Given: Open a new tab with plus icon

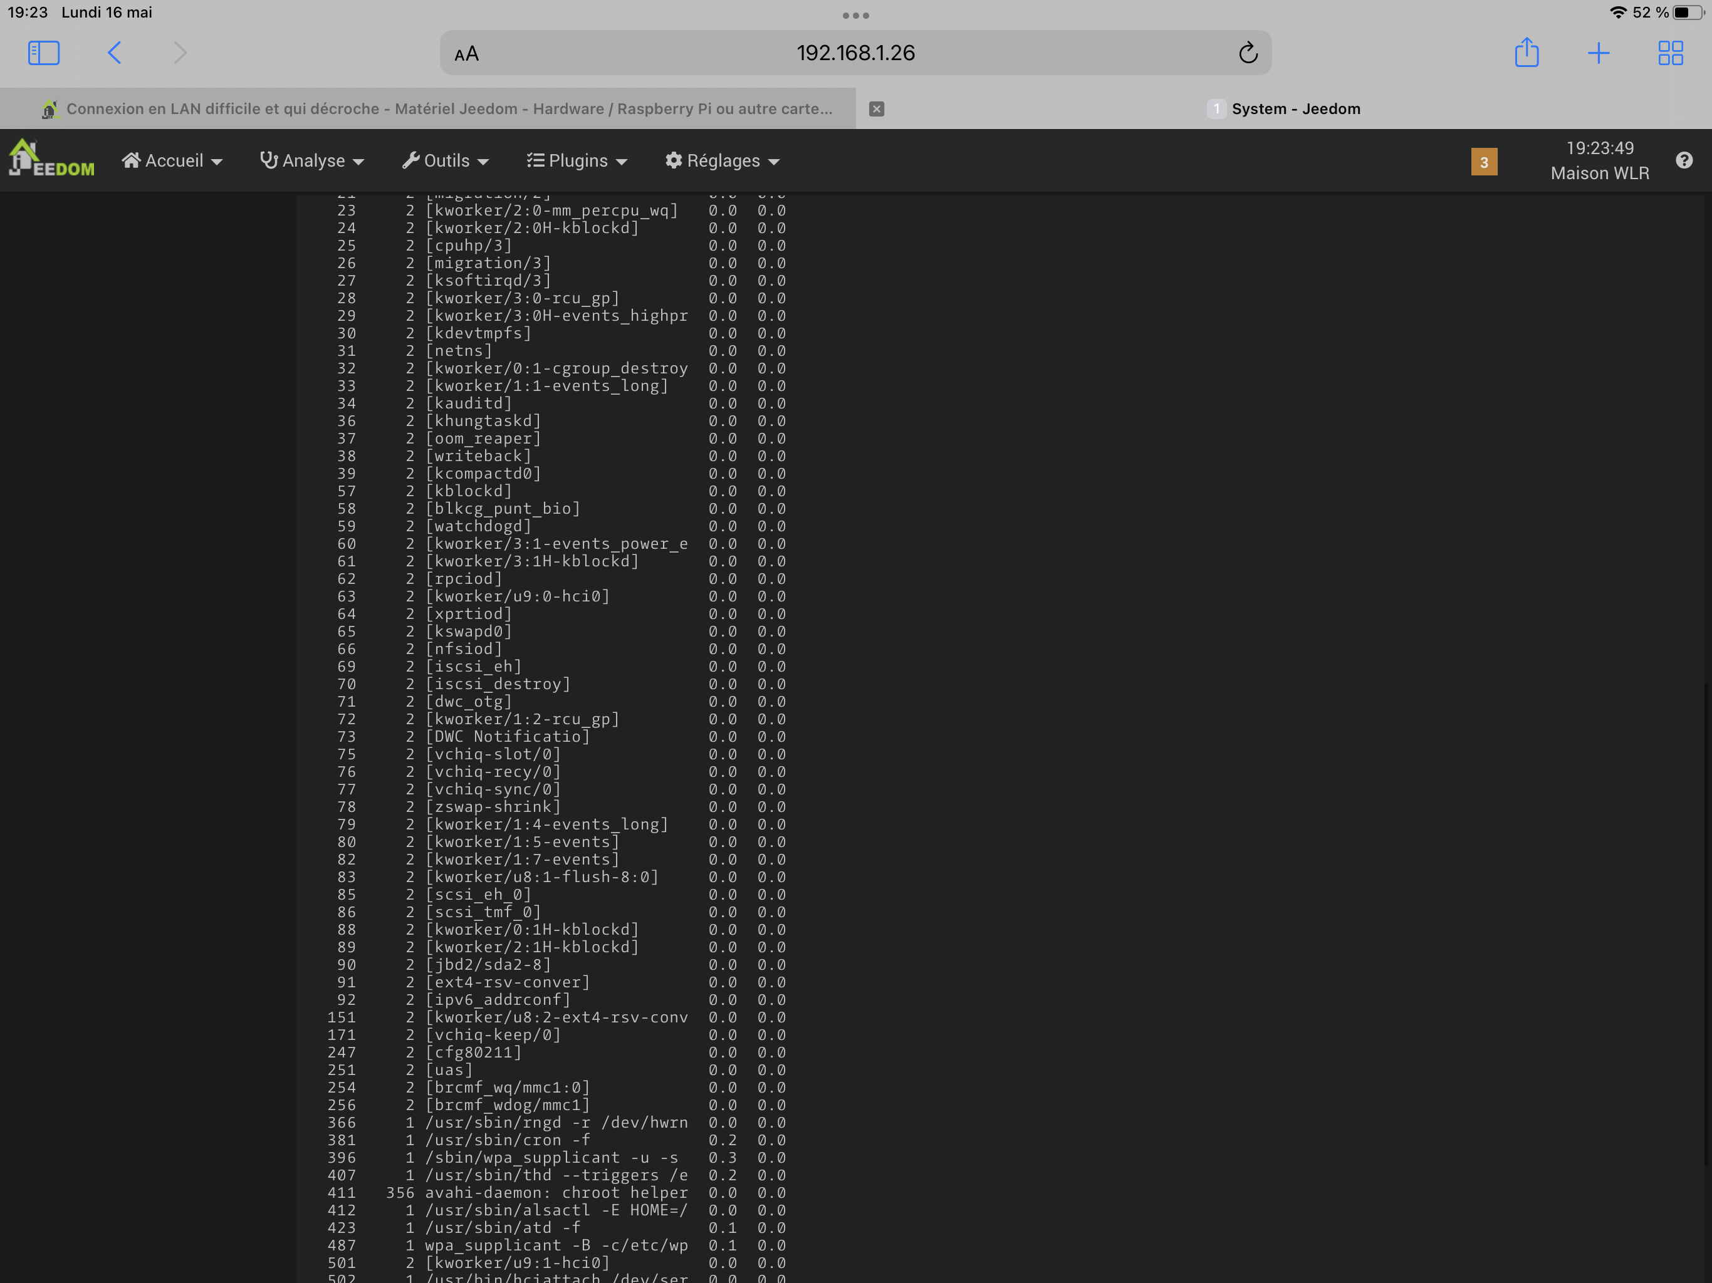Looking at the screenshot, I should click(1598, 53).
